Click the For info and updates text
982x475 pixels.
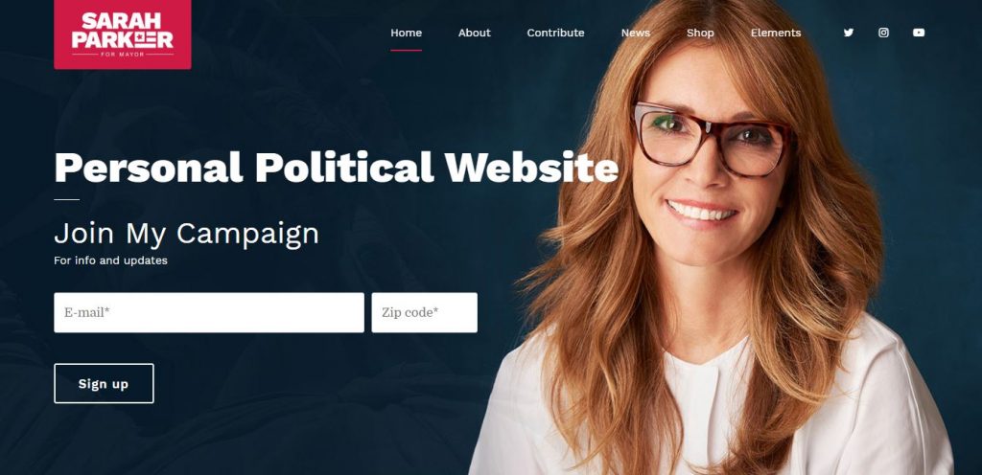click(x=111, y=260)
